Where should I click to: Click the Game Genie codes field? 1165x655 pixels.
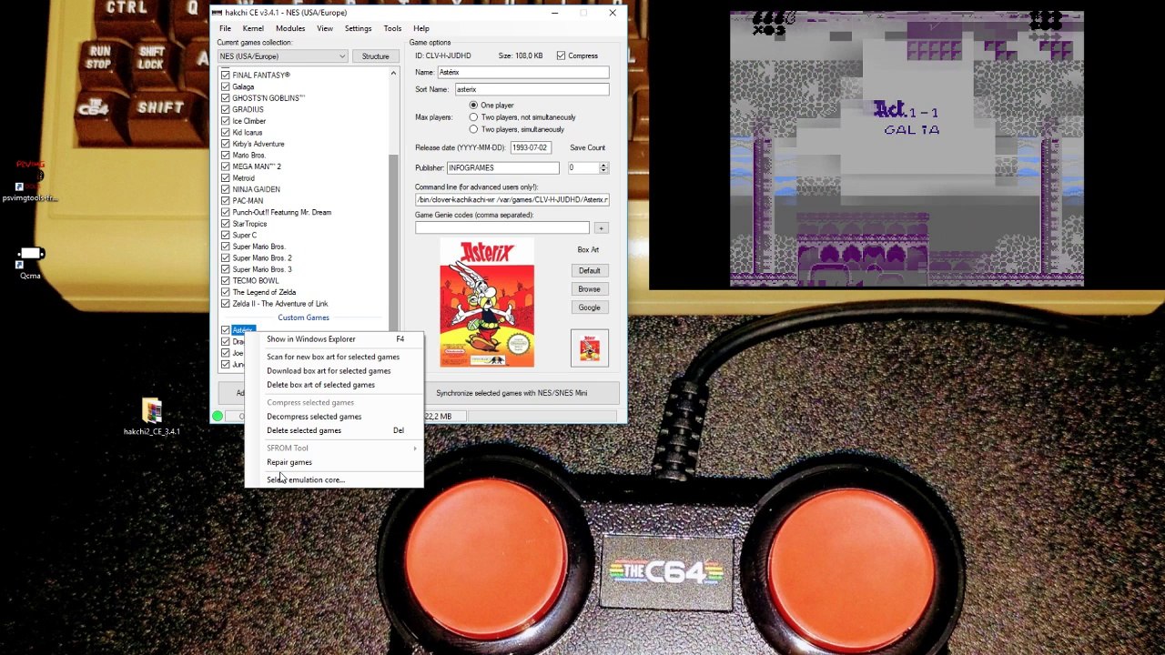(x=501, y=227)
